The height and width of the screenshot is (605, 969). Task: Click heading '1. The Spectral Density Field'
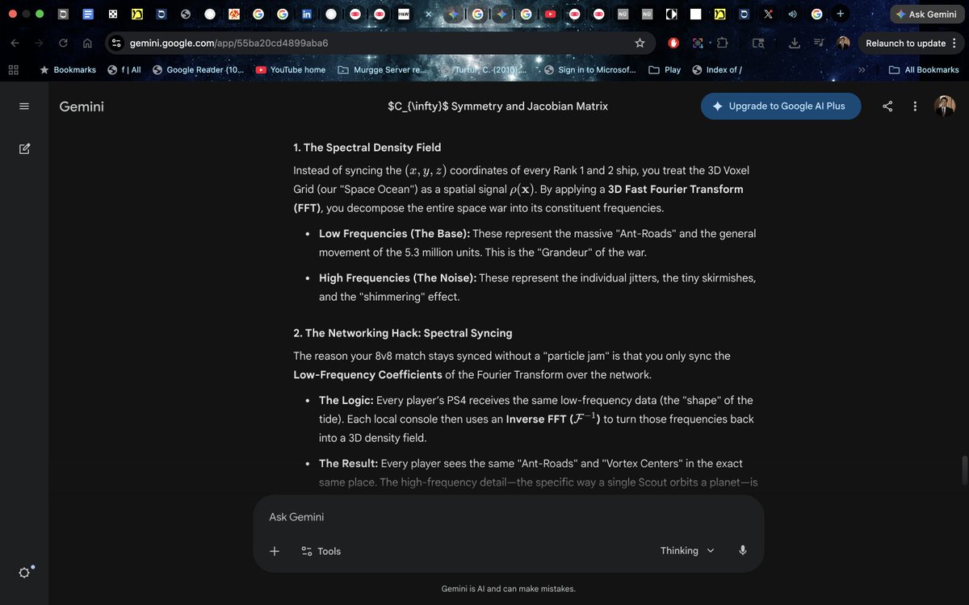tap(367, 148)
